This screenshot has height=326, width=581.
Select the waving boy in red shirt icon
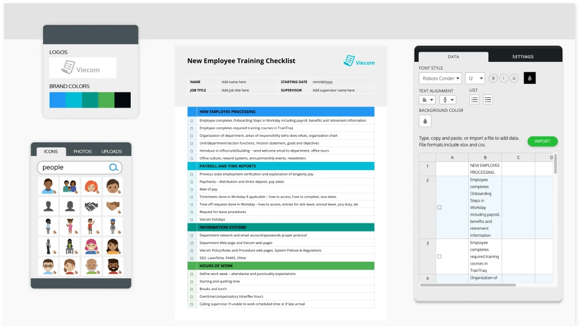point(91,226)
